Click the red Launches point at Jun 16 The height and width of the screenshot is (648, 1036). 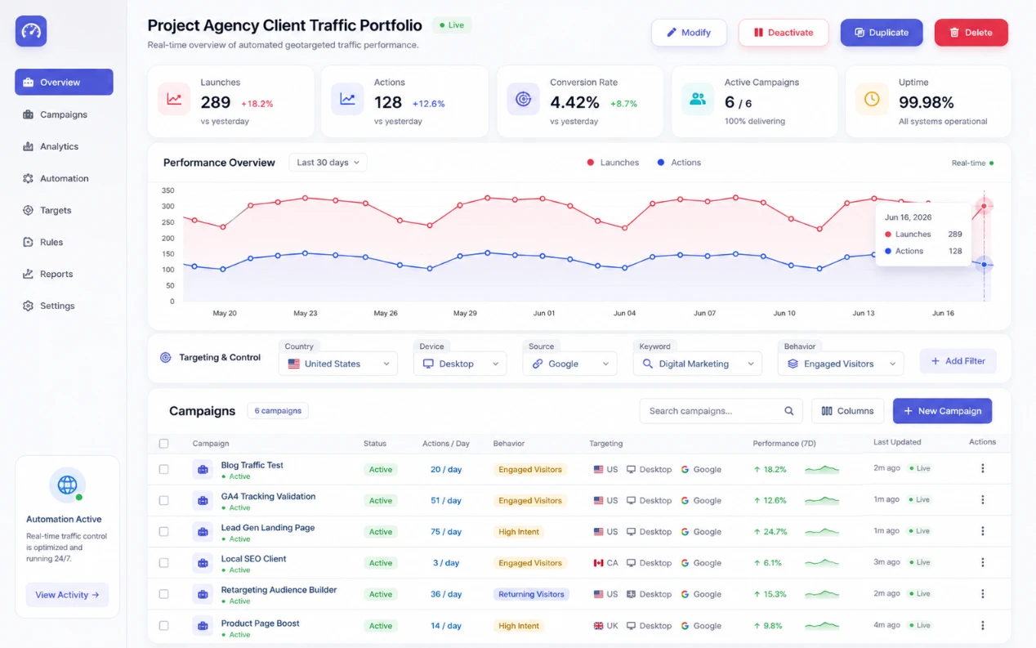click(985, 206)
